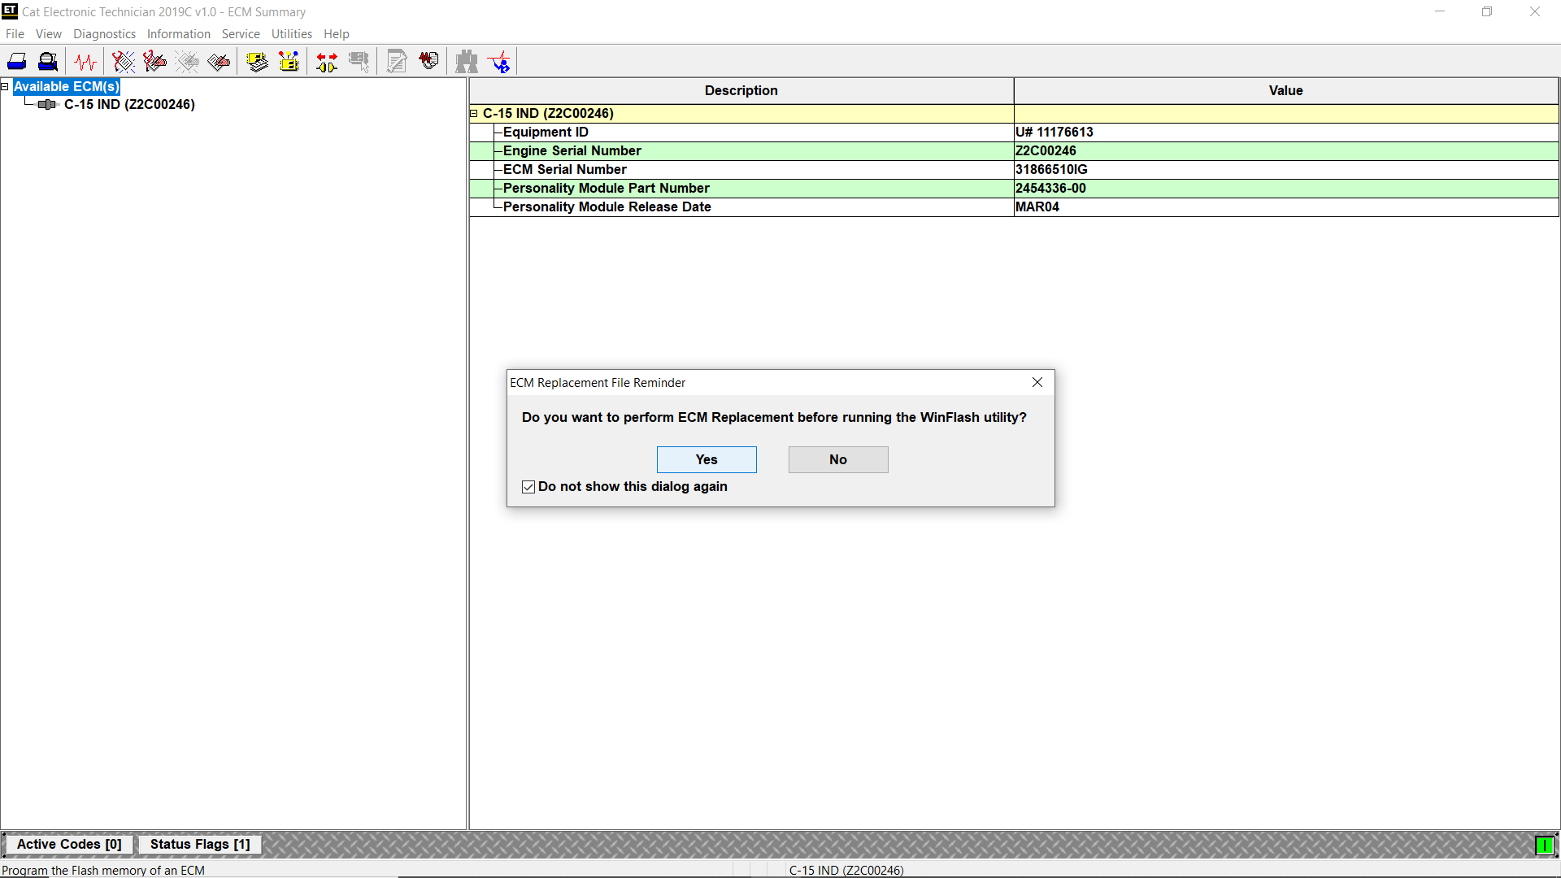Viewport: 1561px width, 878px height.
Task: Open the Configuration tool icon
Action: (x=289, y=61)
